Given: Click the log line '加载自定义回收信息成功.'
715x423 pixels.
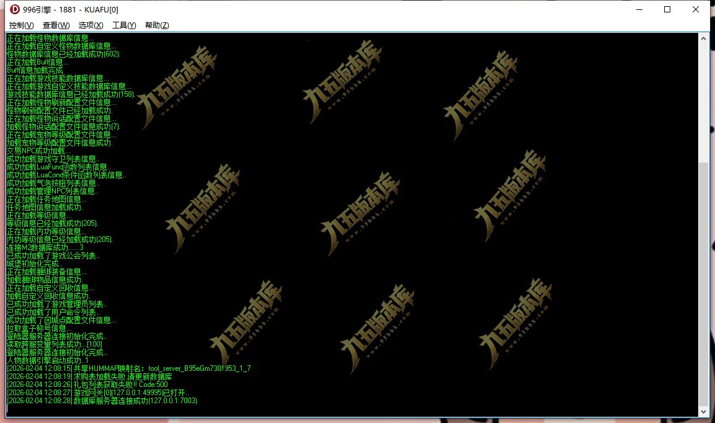Looking at the screenshot, I should pos(48,296).
